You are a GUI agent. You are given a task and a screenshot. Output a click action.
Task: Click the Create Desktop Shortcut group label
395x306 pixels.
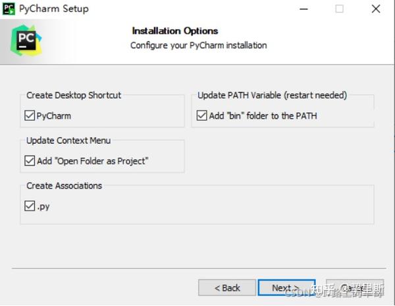point(74,96)
